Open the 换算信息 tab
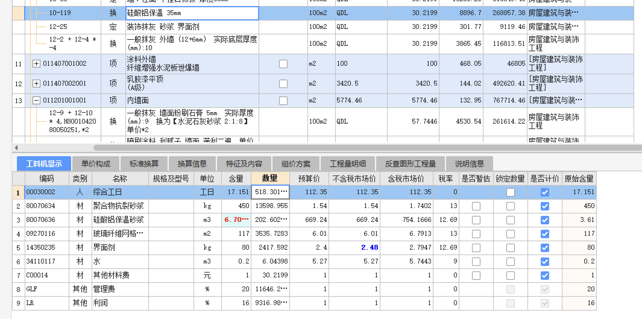The image size is (642, 319). click(x=192, y=164)
